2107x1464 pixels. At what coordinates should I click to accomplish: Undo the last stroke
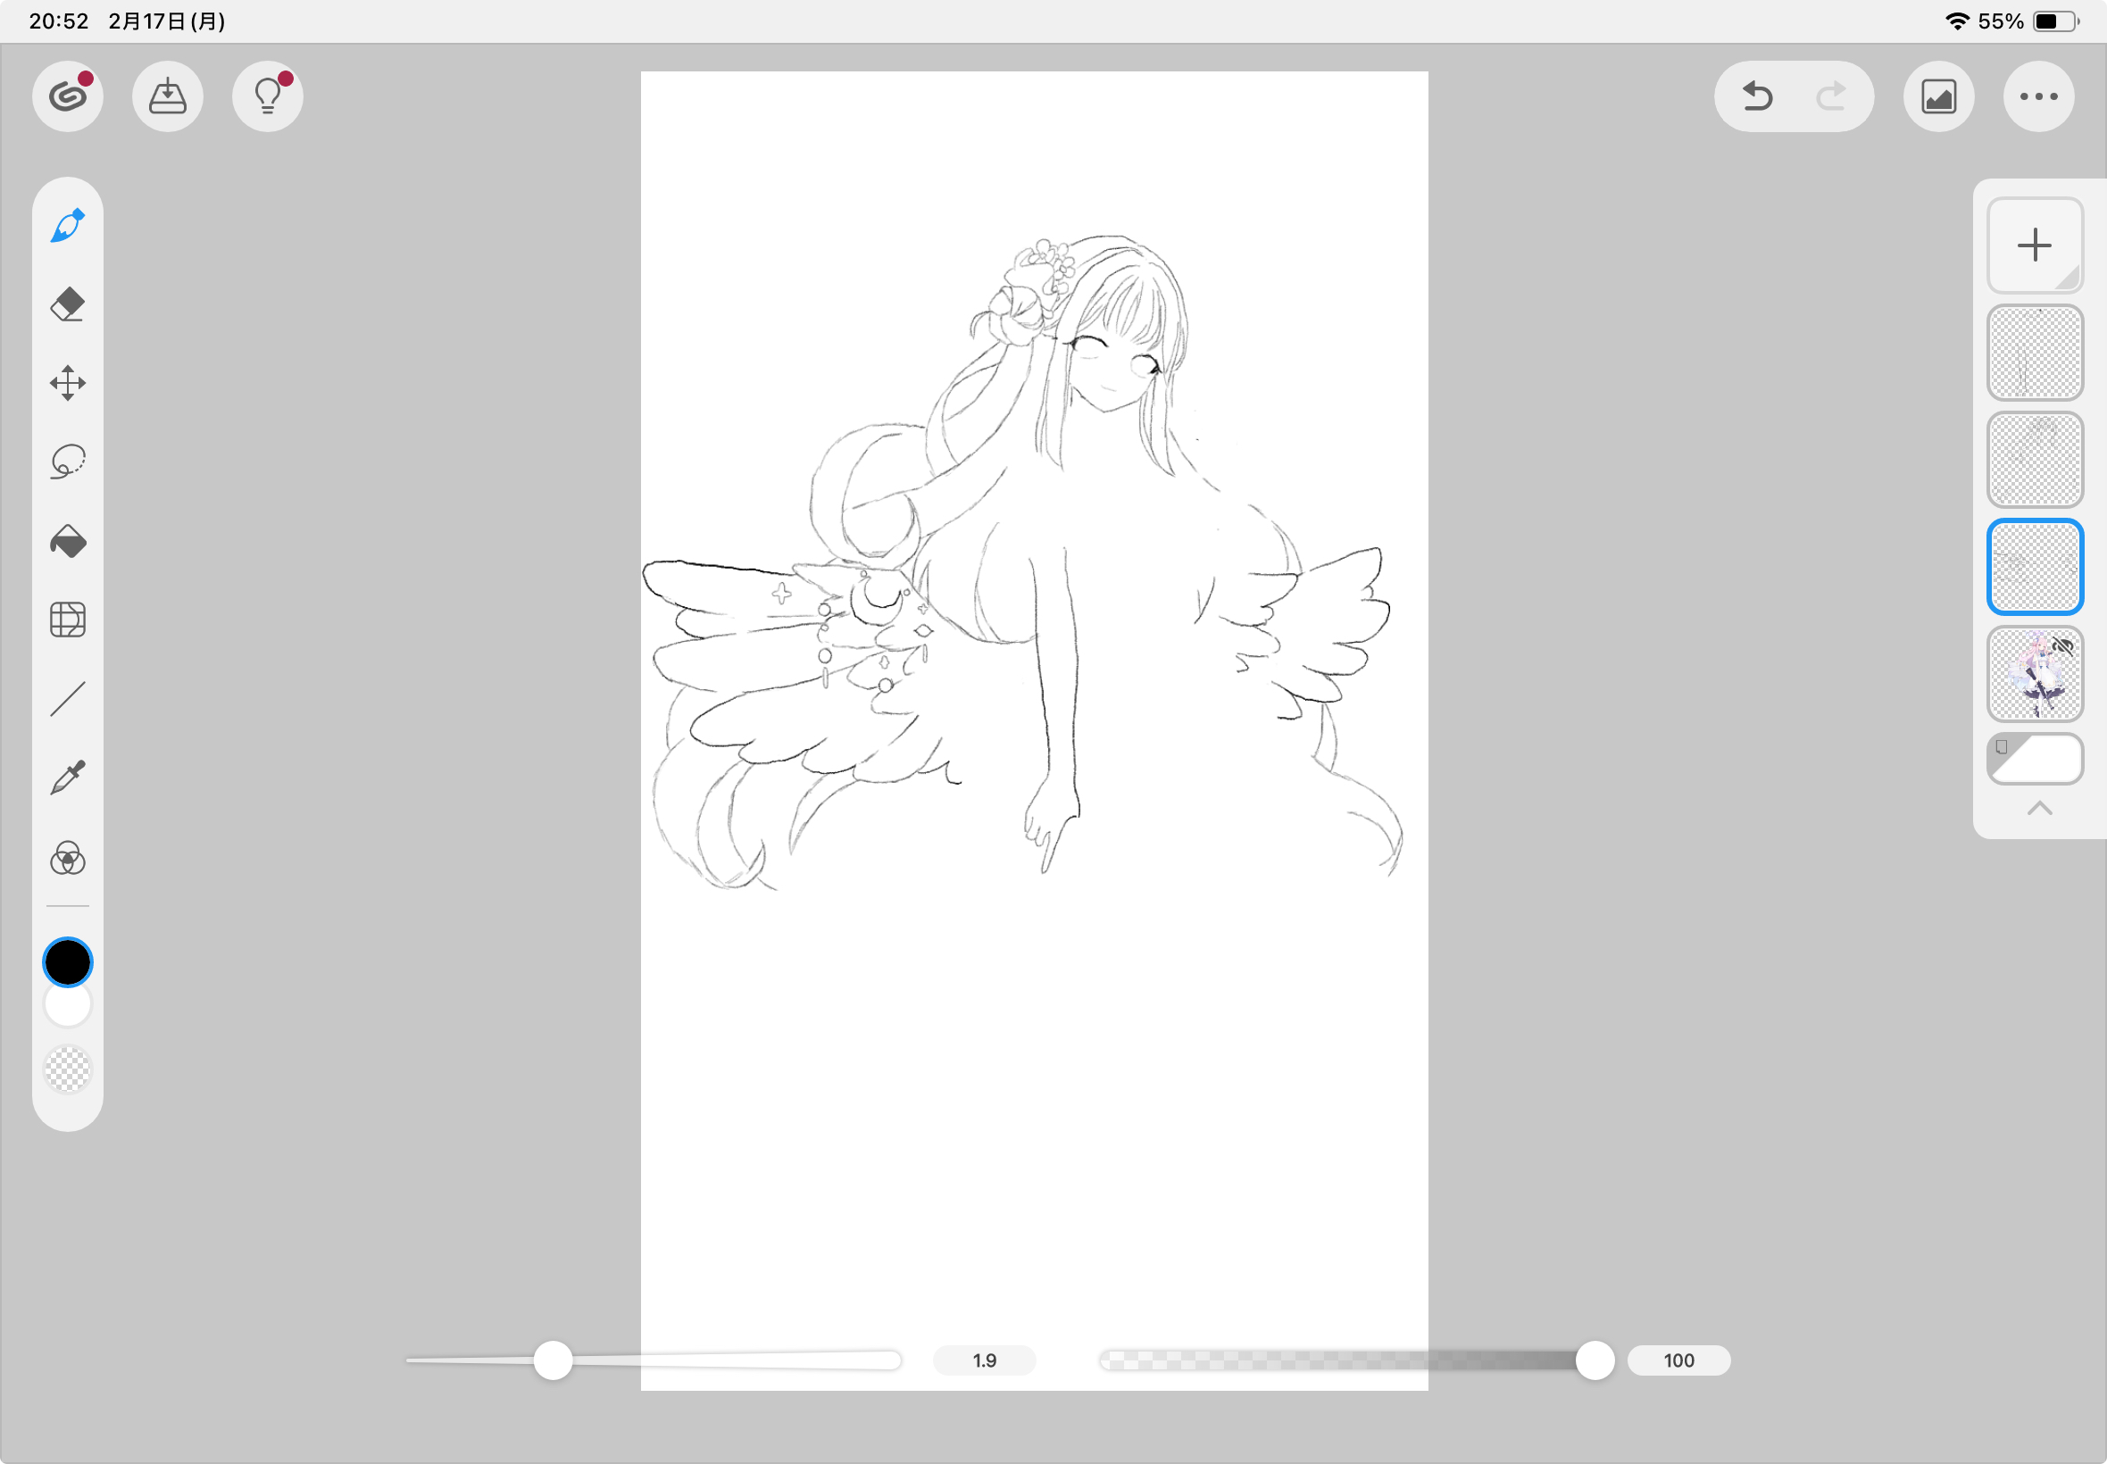[x=1757, y=97]
